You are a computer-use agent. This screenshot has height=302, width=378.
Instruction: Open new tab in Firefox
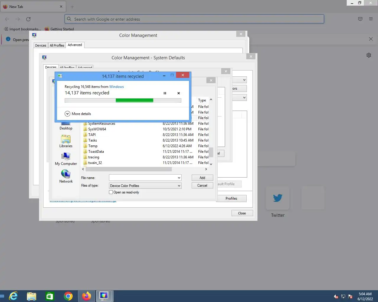(72, 7)
